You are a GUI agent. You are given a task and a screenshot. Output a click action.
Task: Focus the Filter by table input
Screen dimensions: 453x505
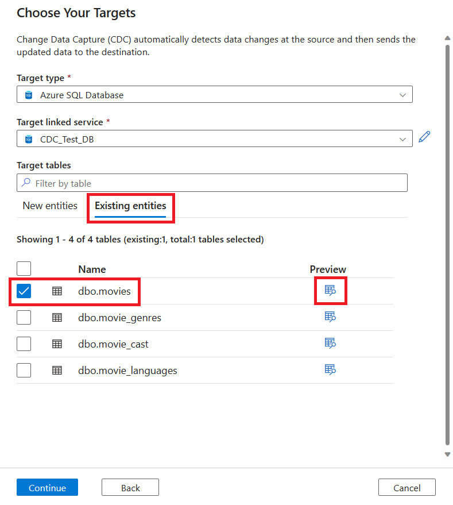coord(212,183)
